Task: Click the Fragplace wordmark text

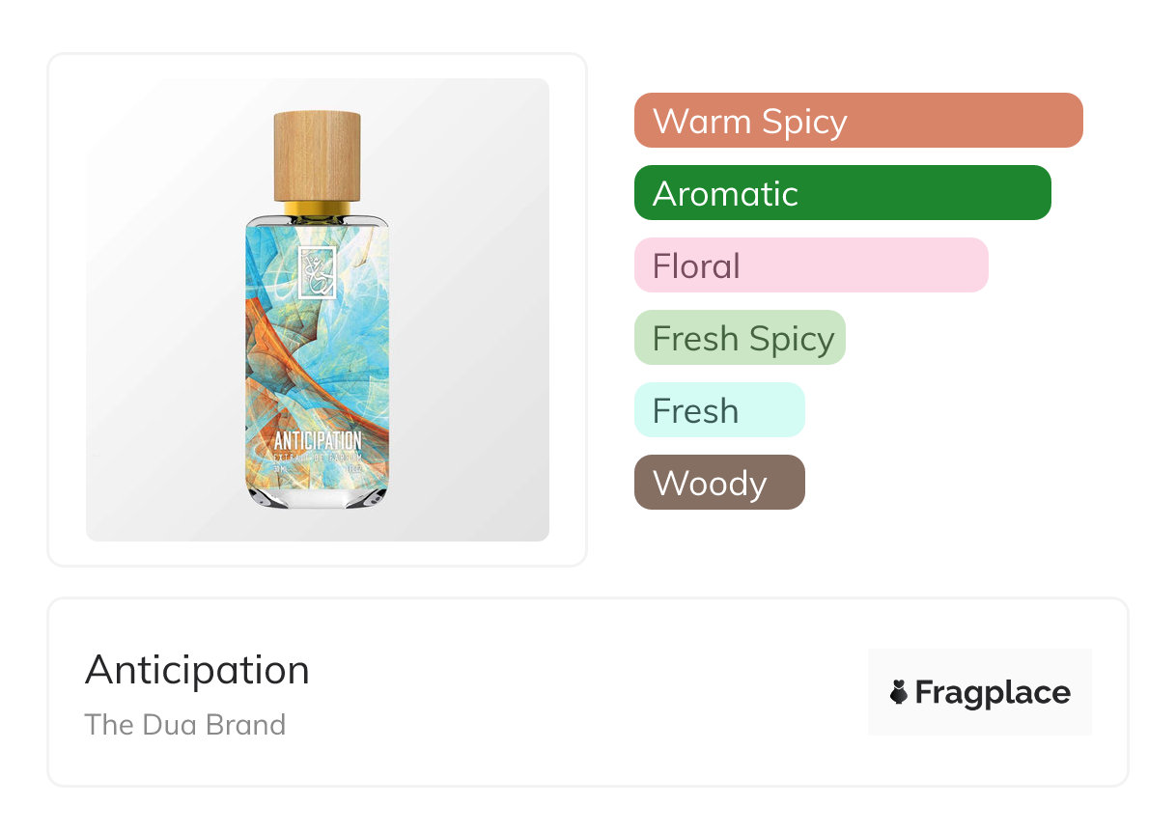Action: (992, 692)
